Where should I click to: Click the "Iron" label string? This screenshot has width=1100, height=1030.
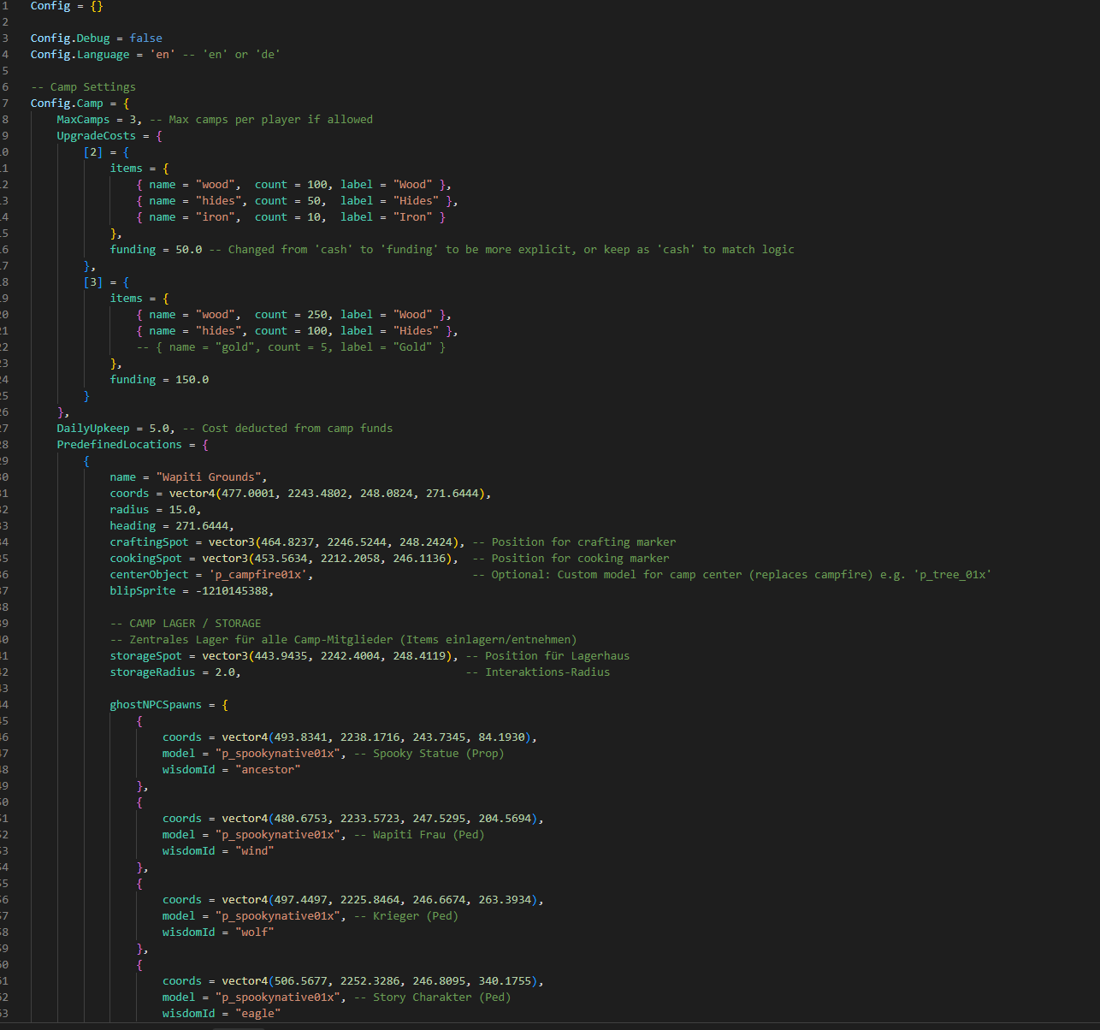[x=412, y=217]
